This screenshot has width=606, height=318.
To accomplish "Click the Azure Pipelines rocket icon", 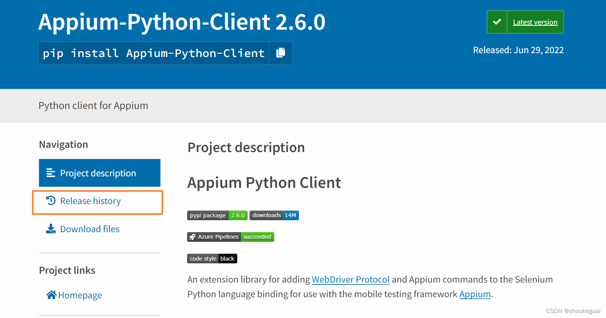I will pos(192,237).
